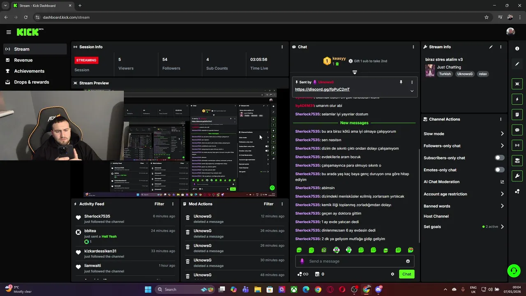Collapse the chat leaderboard arrow under keasyy
This screenshot has width=526, height=296.
[x=355, y=72]
